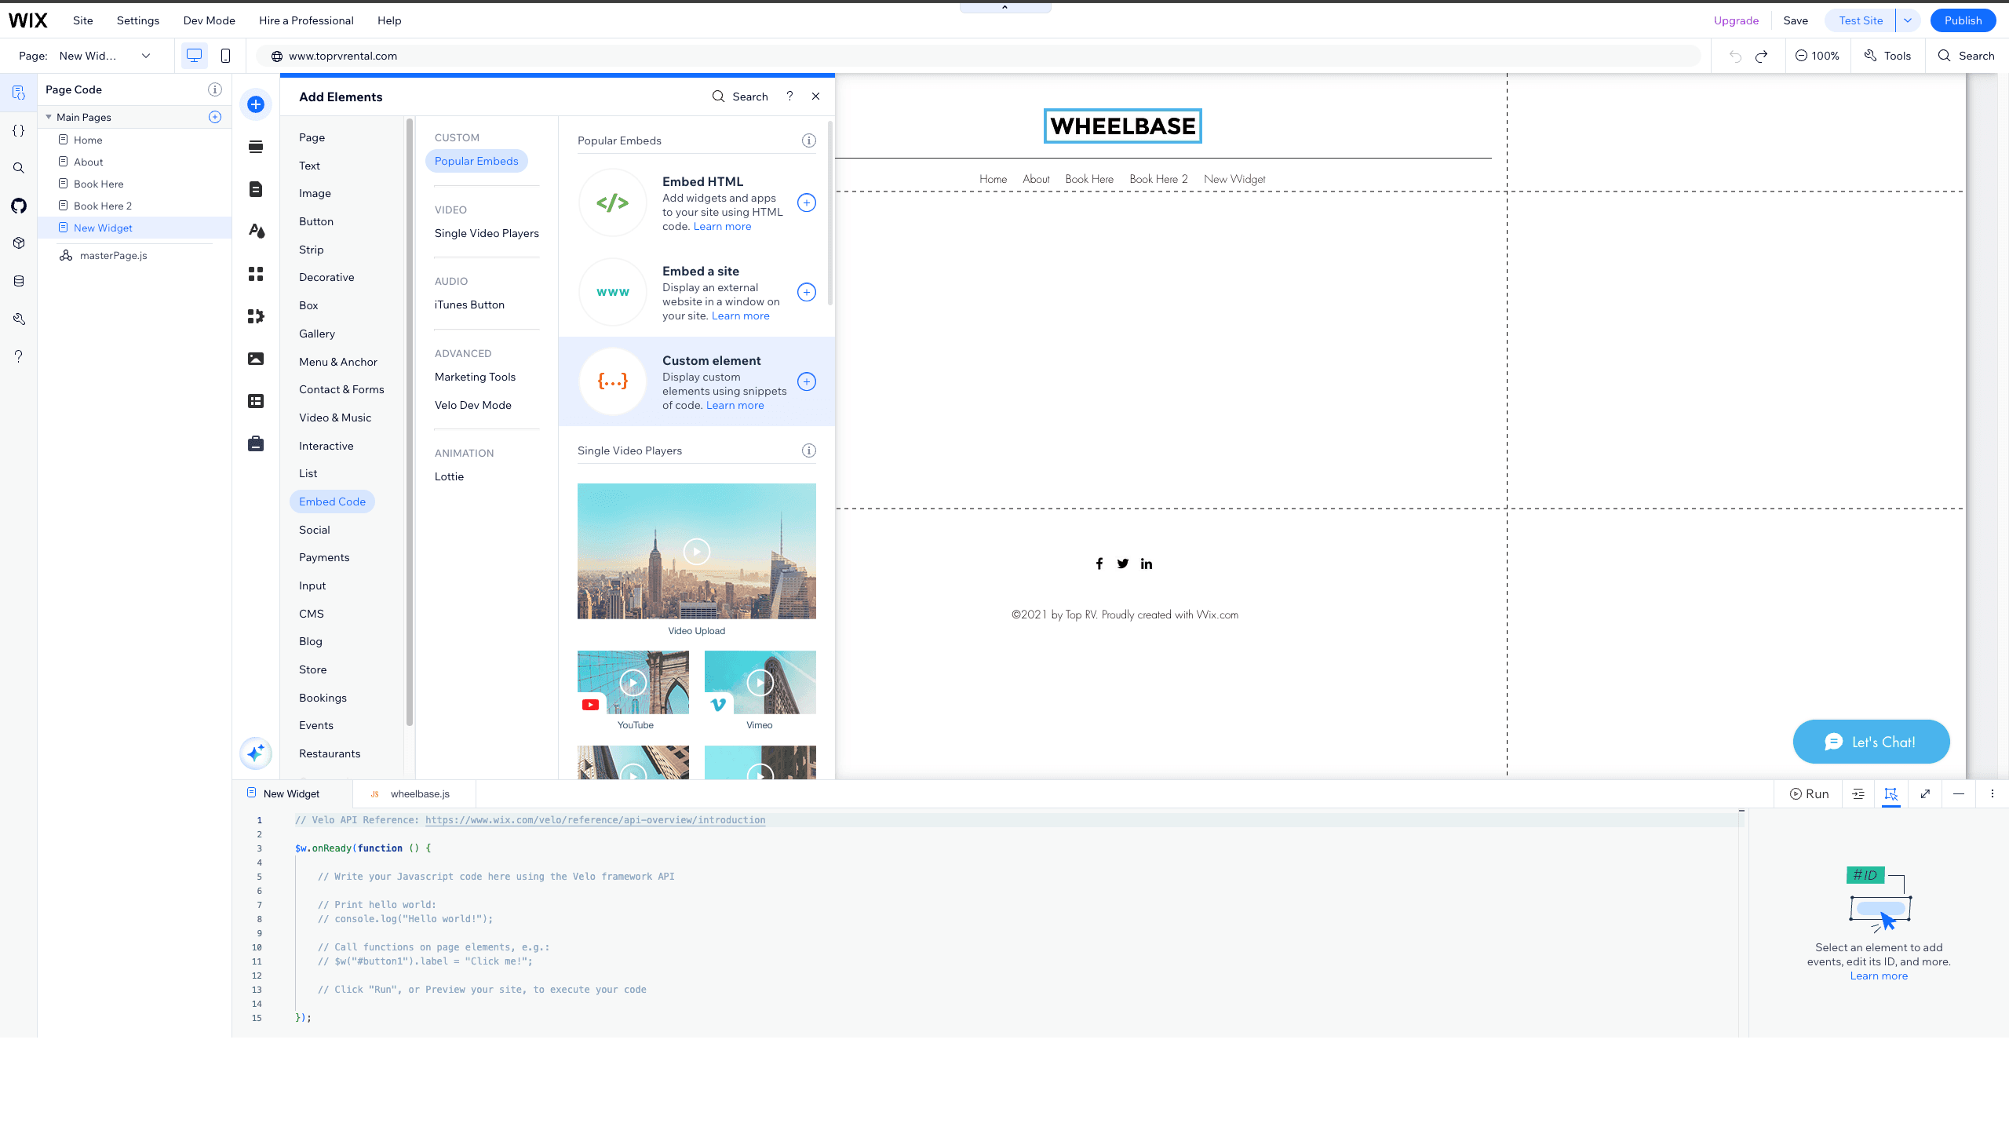Select the AI sparkle icon in editor toolbar
The width and height of the screenshot is (2009, 1127).
(255, 753)
